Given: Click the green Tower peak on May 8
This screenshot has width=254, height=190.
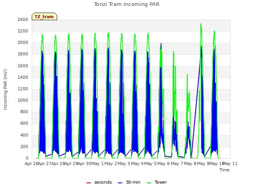Looking at the screenshot, I should tap(187, 74).
